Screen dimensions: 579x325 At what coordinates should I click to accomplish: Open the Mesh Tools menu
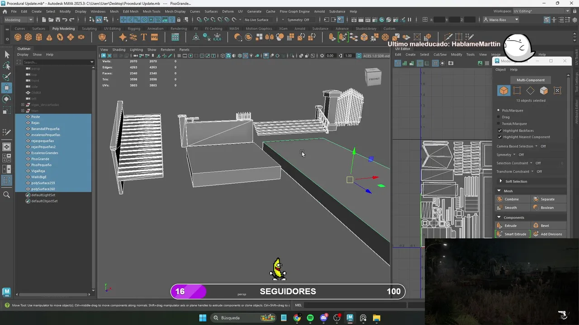point(152,11)
